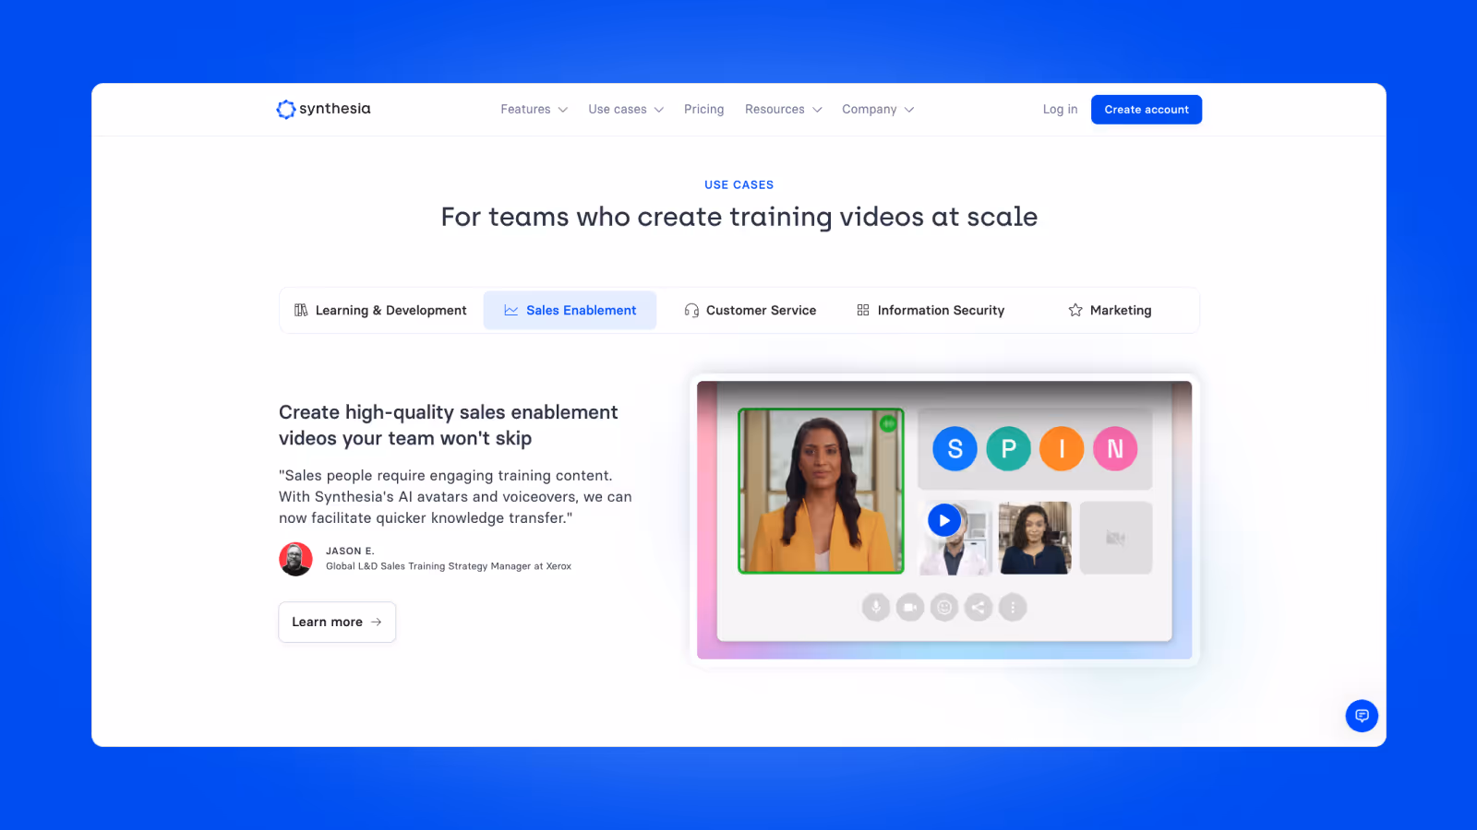Click the Synthesia logo
This screenshot has height=830, width=1477.
click(x=323, y=109)
